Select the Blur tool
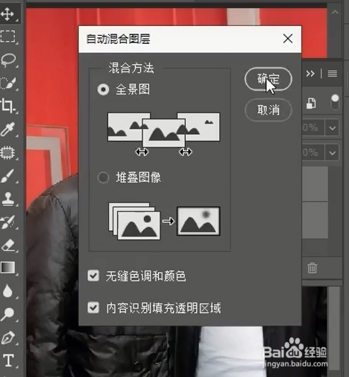 tap(7, 291)
